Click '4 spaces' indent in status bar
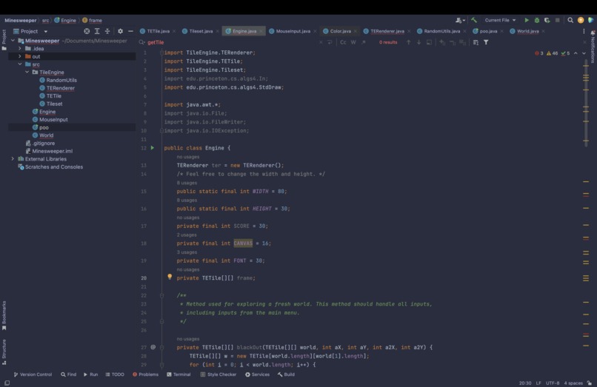The image size is (597, 387). point(573,383)
